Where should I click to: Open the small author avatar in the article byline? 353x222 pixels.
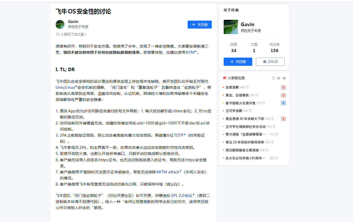click(60, 24)
